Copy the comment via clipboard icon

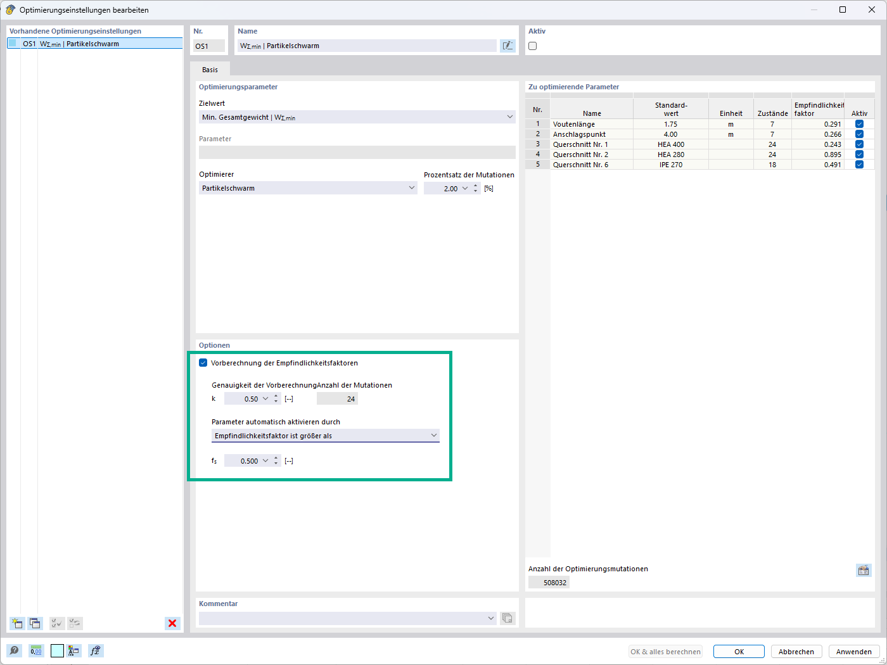(507, 618)
